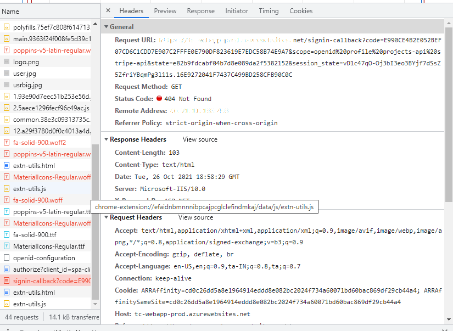This screenshot has height=331, width=453.
Task: Select main.9363f24f008fe5d39c1 script icon
Action: pyautogui.click(x=7, y=39)
